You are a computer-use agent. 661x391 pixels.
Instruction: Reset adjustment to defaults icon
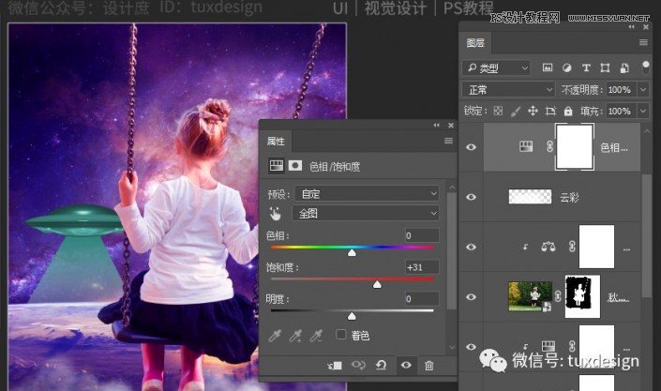(x=381, y=365)
